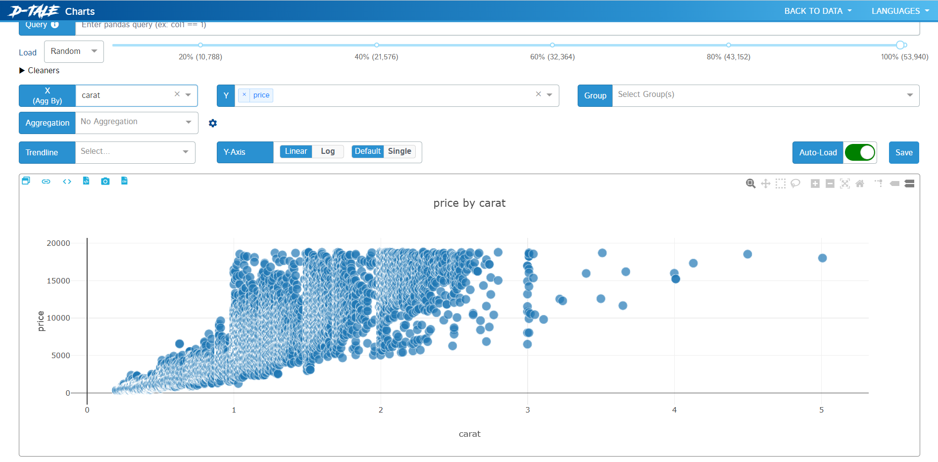Select the lasso select tool
The width and height of the screenshot is (938, 462).
tap(795, 184)
